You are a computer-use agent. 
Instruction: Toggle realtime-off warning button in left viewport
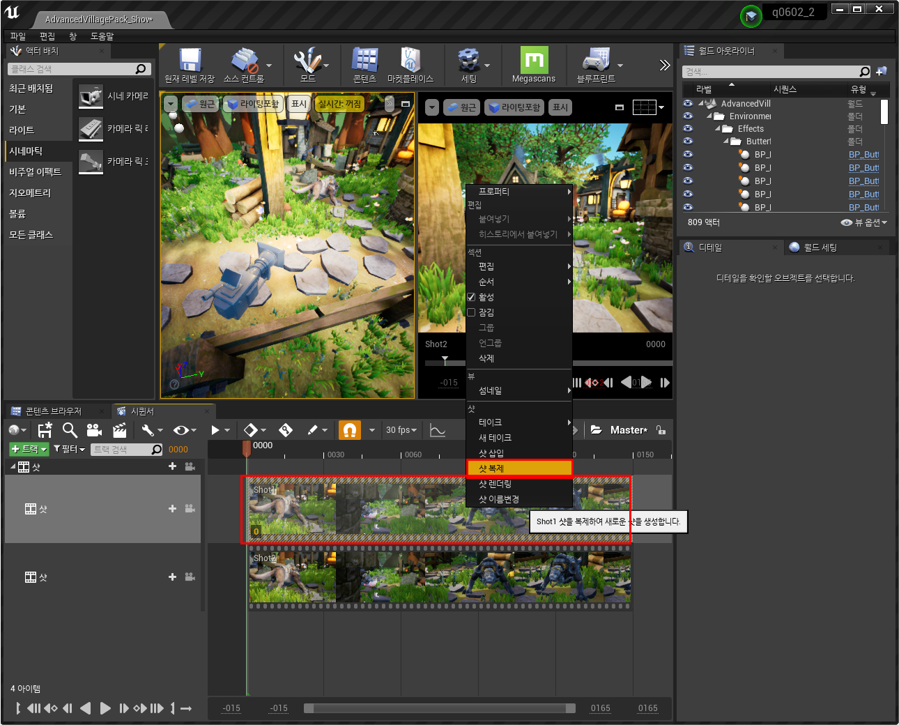coord(340,104)
